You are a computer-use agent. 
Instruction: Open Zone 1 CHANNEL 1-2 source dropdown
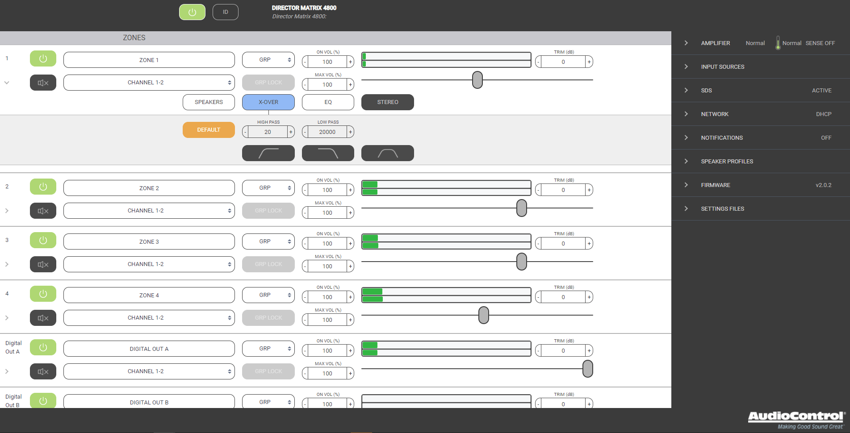coord(149,83)
